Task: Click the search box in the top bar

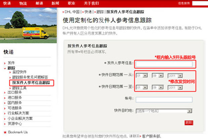Action: [x=200, y=3]
